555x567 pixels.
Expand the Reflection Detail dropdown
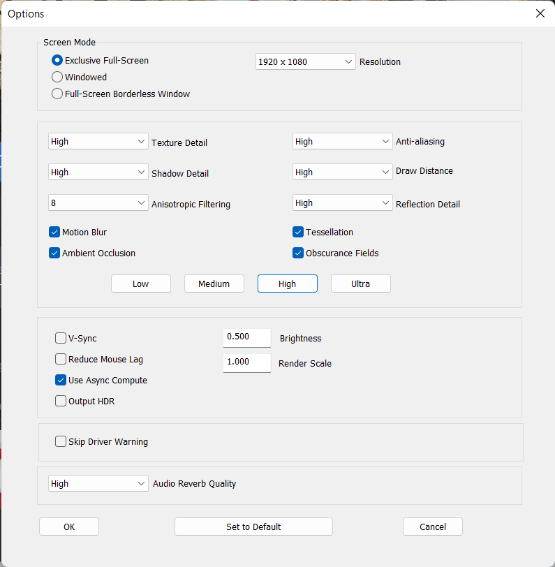coord(342,202)
